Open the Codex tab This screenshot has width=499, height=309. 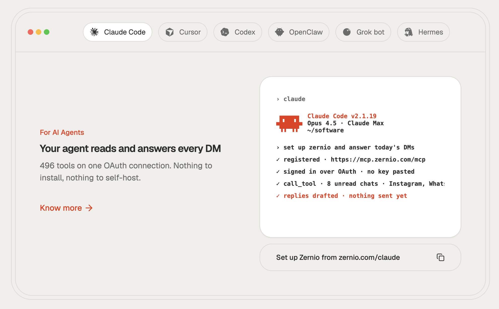click(x=238, y=32)
